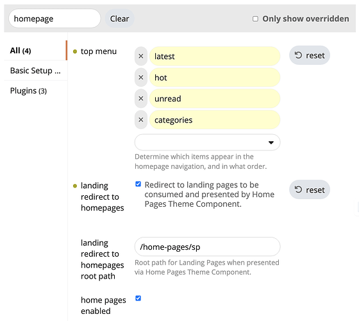Remove 'categories' from the top menu list
The height and width of the screenshot is (321, 359).
click(141, 119)
